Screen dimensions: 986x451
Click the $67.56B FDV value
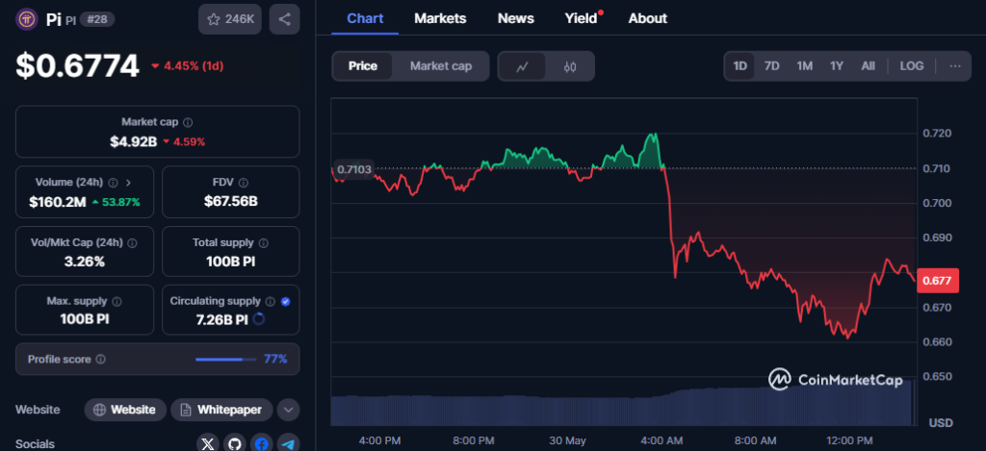click(231, 202)
